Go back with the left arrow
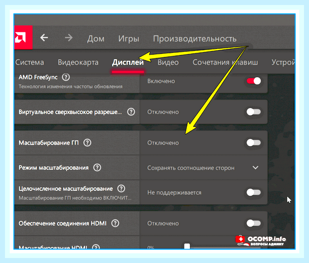 tap(44, 37)
